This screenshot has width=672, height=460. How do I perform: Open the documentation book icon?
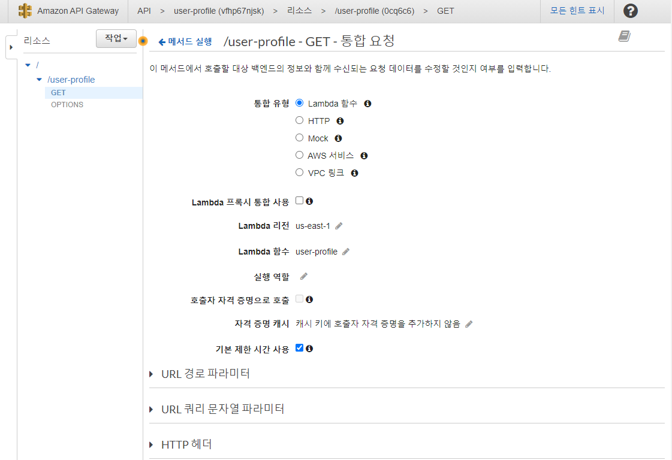click(625, 36)
